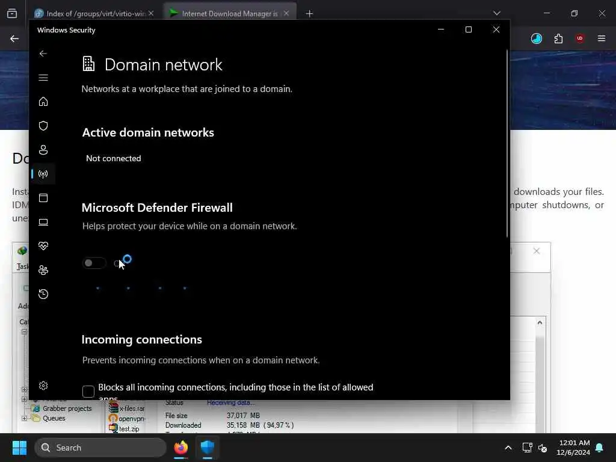Open Family options in sidebar
Screen dimensions: 616x462
pyautogui.click(x=43, y=270)
